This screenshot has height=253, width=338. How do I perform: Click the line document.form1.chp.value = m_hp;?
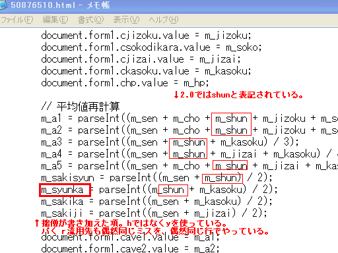(125, 83)
